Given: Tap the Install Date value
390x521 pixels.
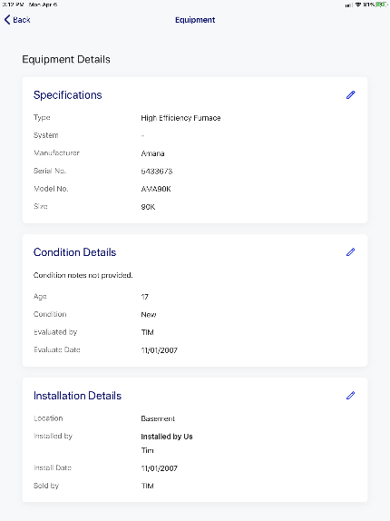Looking at the screenshot, I should pos(159,468).
